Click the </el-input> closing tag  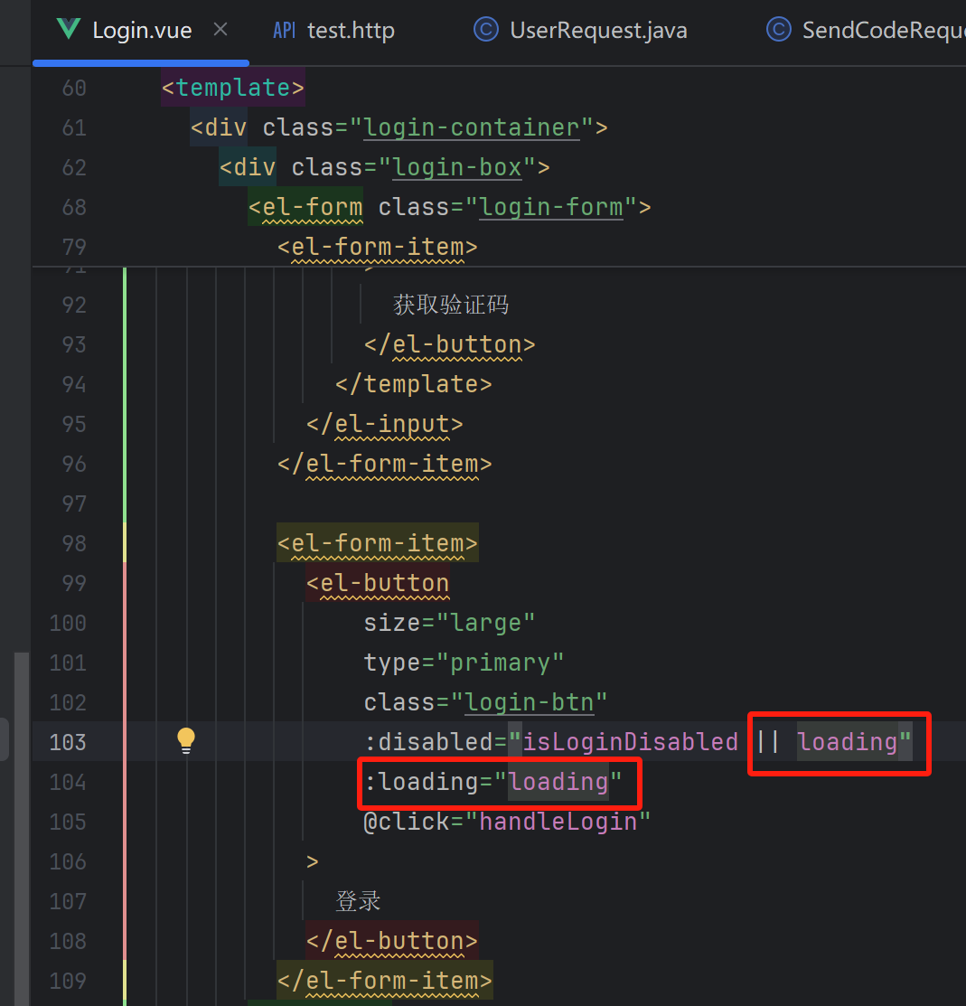click(x=384, y=424)
